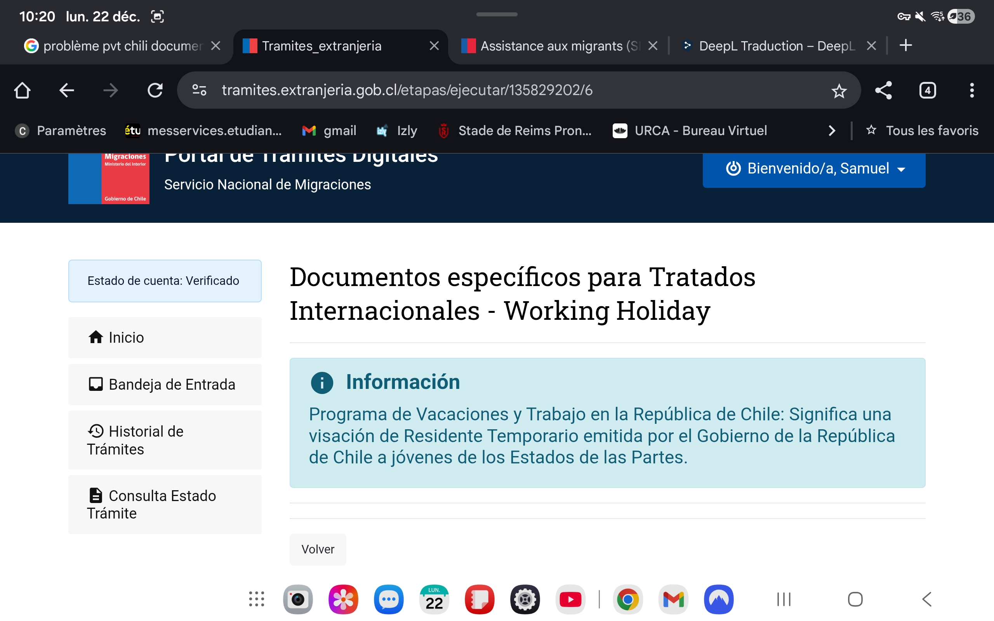Launch YouTube from the taskbar
Image resolution: width=994 pixels, height=621 pixels.
pos(570,599)
